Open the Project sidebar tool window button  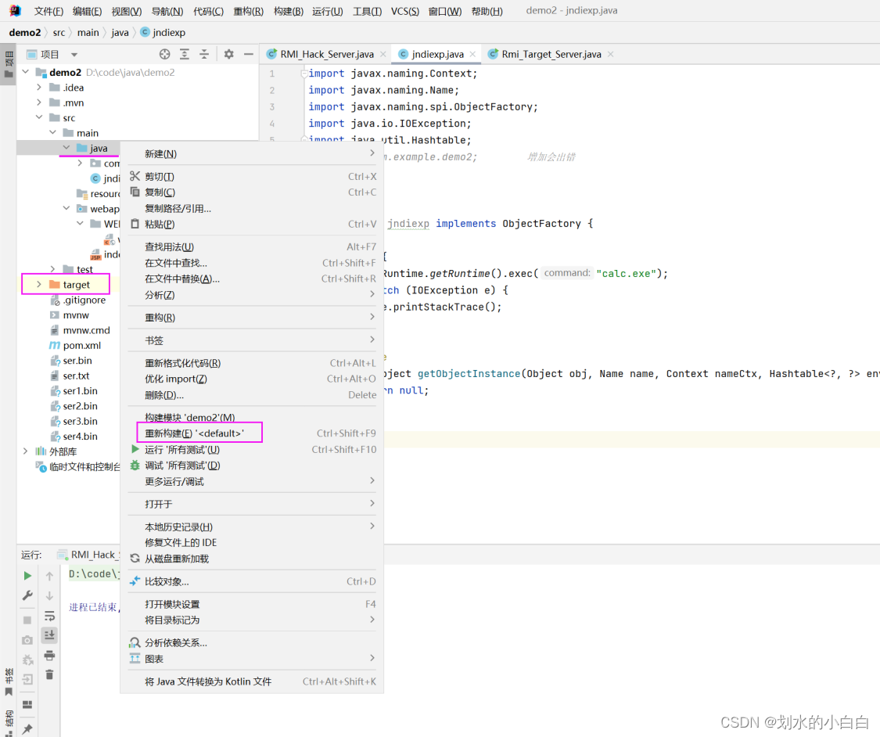9,65
